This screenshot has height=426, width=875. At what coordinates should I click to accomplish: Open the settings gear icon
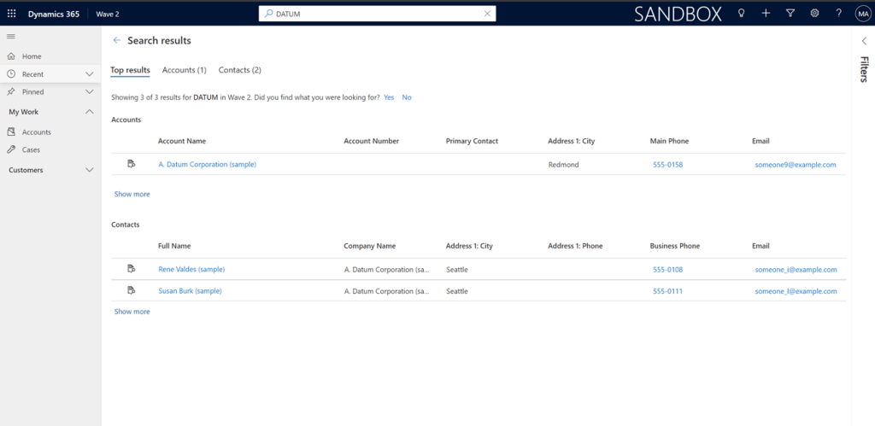click(x=814, y=14)
